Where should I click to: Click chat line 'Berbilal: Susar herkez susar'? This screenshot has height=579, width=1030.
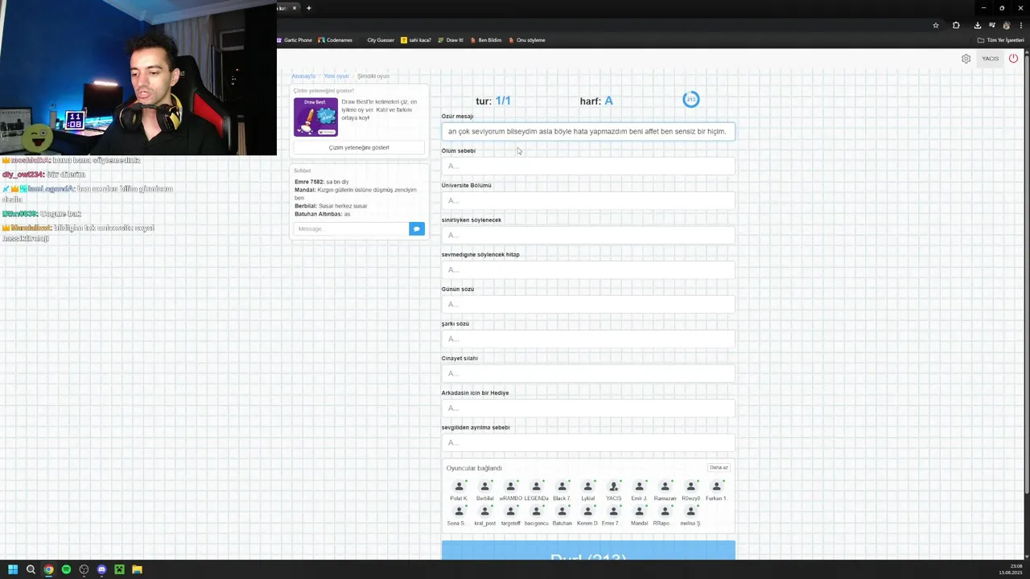(331, 206)
